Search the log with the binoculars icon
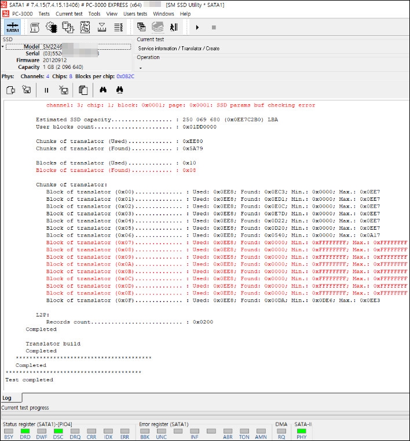 (x=103, y=90)
